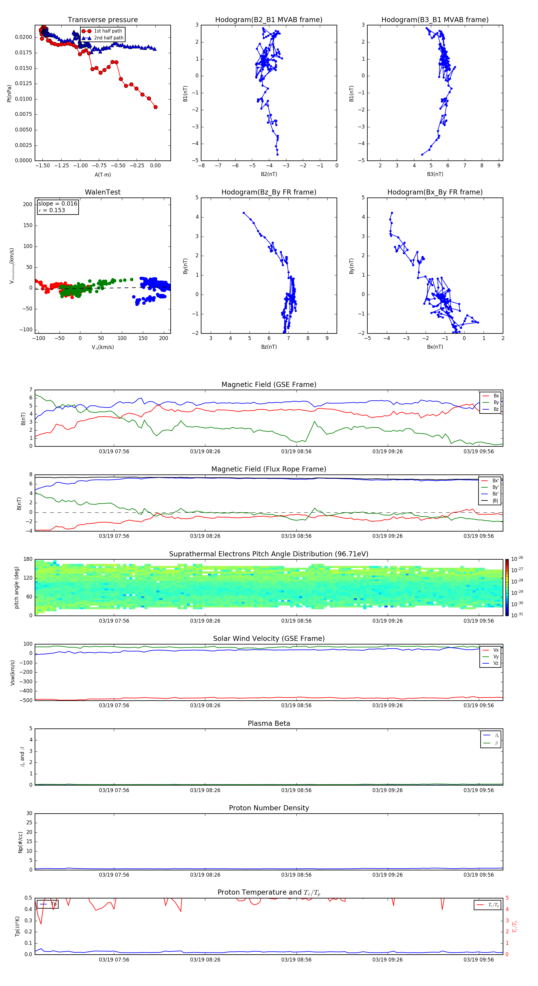538x986 pixels.
Task: Click the 'Hodogram(B3_B1 MVAB frame)' title
Action: click(435, 20)
